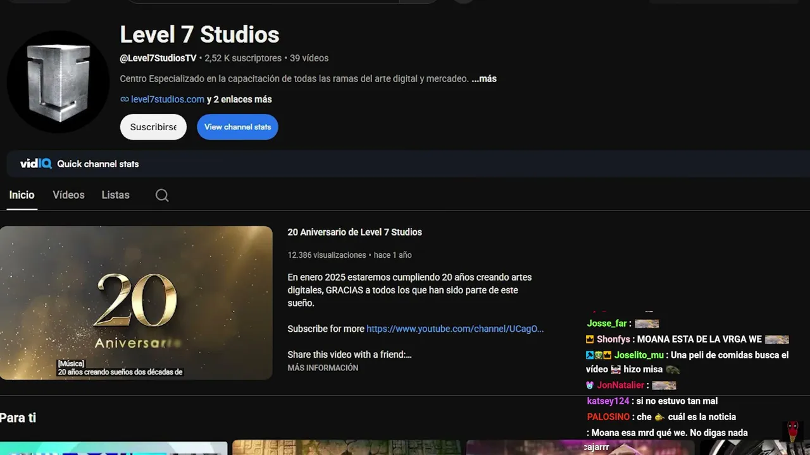Click the link chain icon beside level7studios.com
This screenshot has height=455, width=810.
124,99
